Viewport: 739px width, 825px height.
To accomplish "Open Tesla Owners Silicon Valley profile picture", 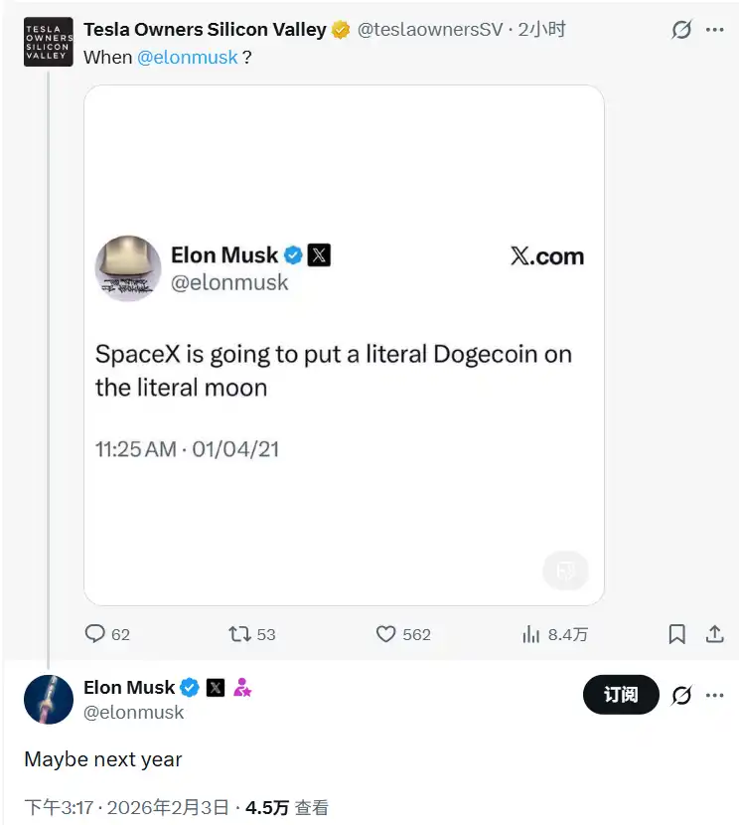I will point(49,42).
